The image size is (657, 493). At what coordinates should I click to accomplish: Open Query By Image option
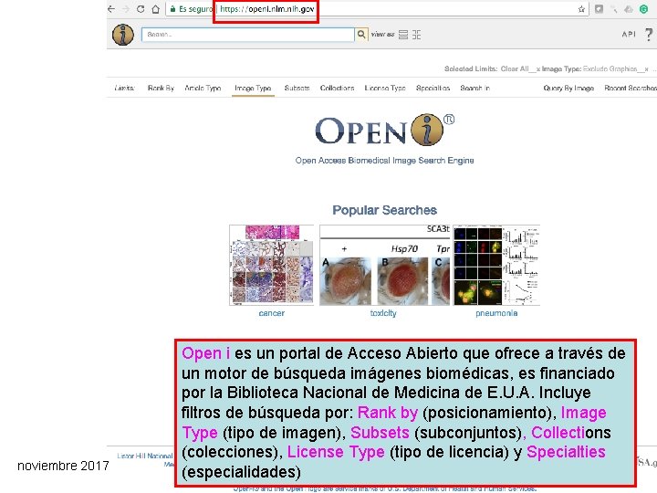(568, 88)
